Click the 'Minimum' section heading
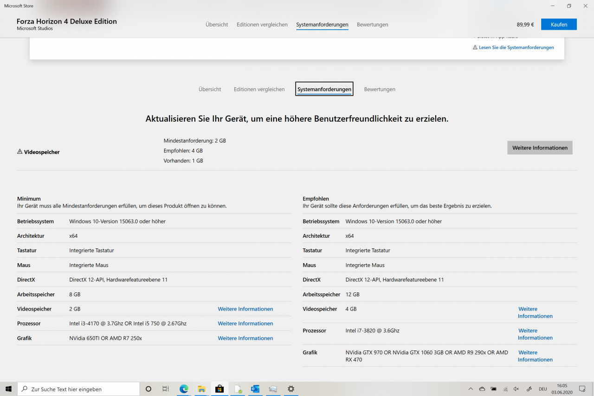594x396 pixels. click(29, 199)
